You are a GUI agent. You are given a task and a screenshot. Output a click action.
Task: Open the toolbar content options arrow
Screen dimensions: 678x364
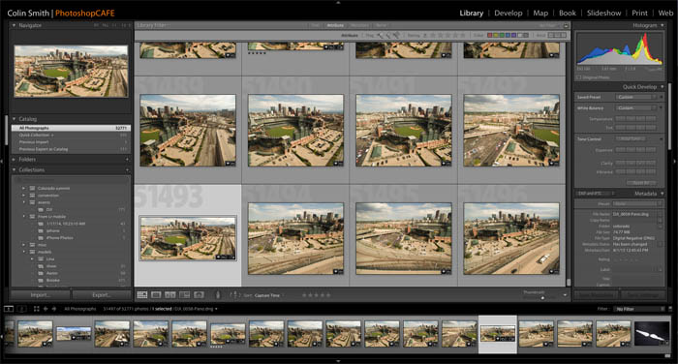[565, 295]
